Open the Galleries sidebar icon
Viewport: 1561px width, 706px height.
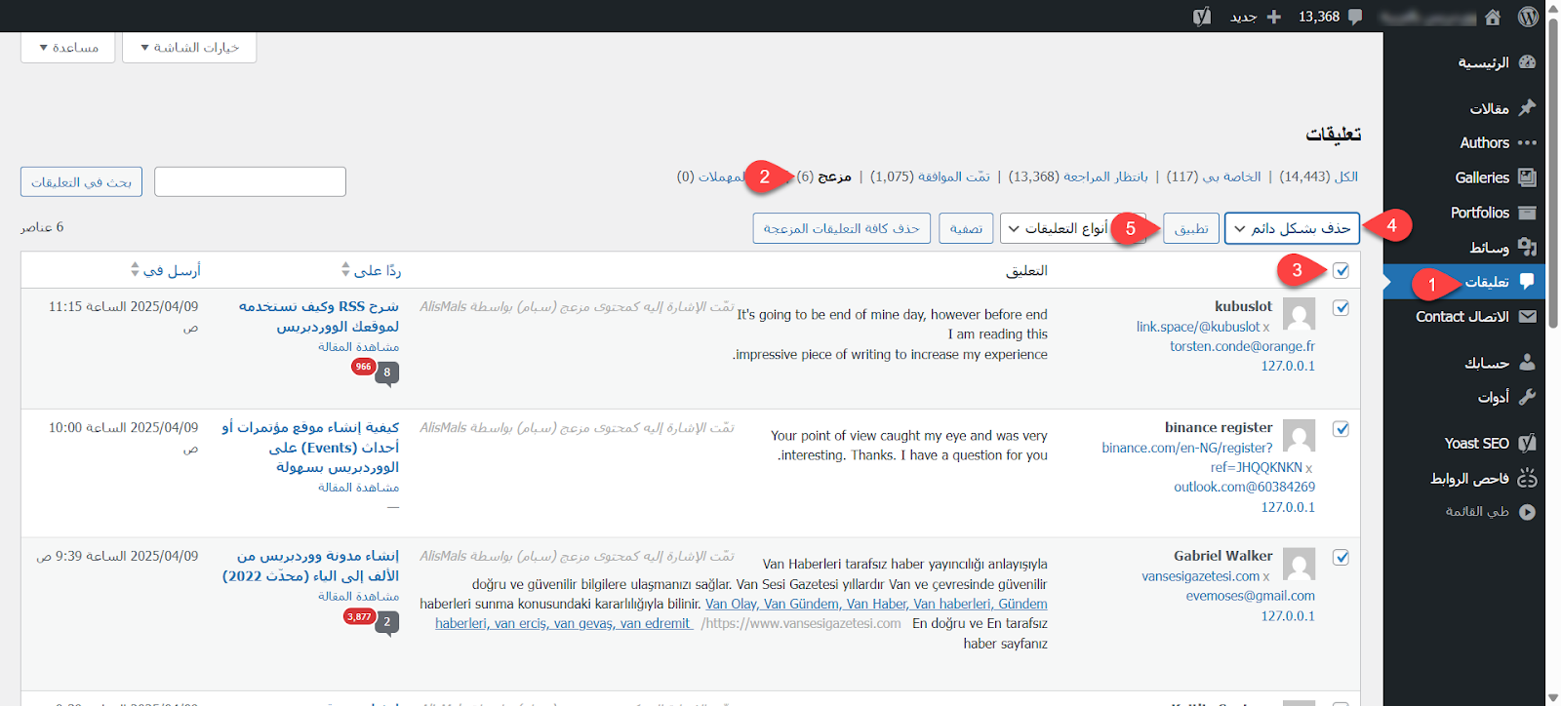[x=1527, y=177]
